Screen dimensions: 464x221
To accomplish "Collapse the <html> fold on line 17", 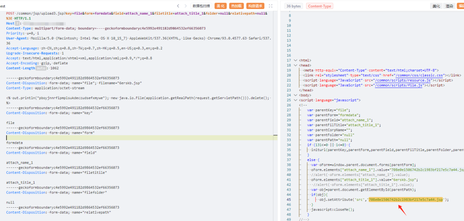I will tap(295, 60).
